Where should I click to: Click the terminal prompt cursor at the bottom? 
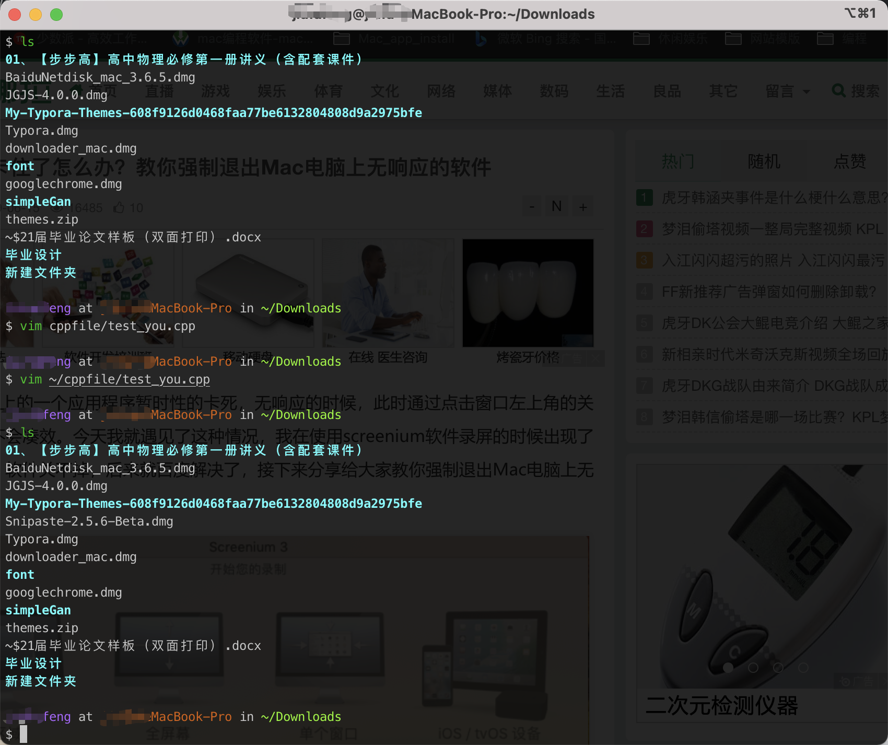click(x=25, y=735)
